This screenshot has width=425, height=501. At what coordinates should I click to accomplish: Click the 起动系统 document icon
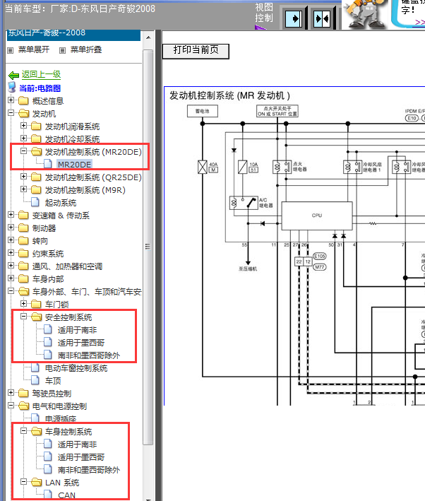click(35, 202)
